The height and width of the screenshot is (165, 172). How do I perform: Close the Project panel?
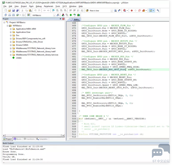coord(63,19)
